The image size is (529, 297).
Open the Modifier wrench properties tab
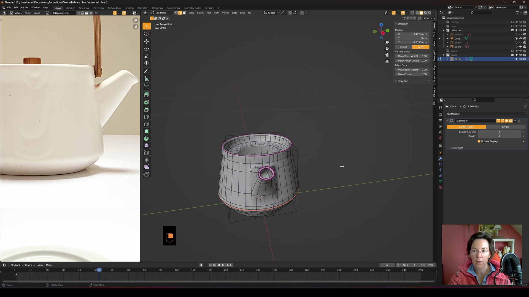click(441, 158)
